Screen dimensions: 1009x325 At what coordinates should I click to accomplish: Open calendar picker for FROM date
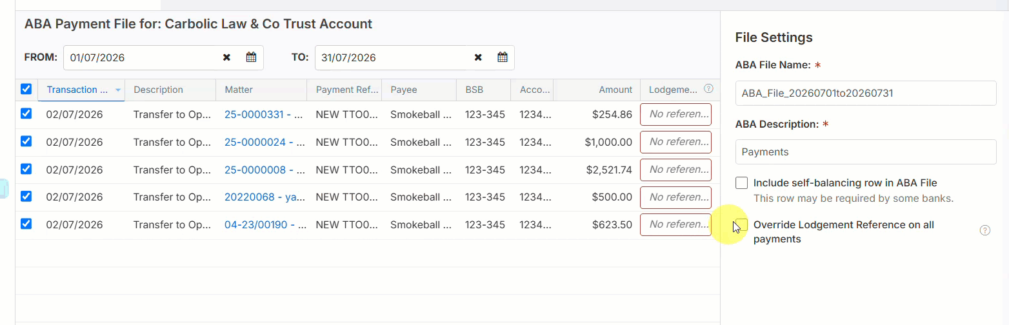click(x=251, y=57)
